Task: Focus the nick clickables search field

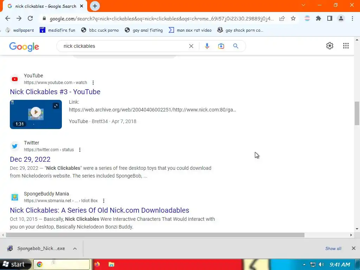Action: (x=124, y=46)
